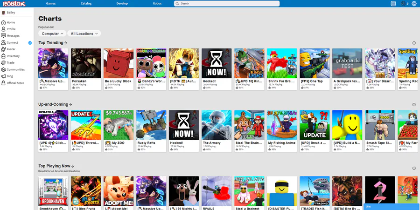Viewport: 420px width, 210px height.
Task: Open the Be a Lucky Block thumbnail
Action: [119, 63]
